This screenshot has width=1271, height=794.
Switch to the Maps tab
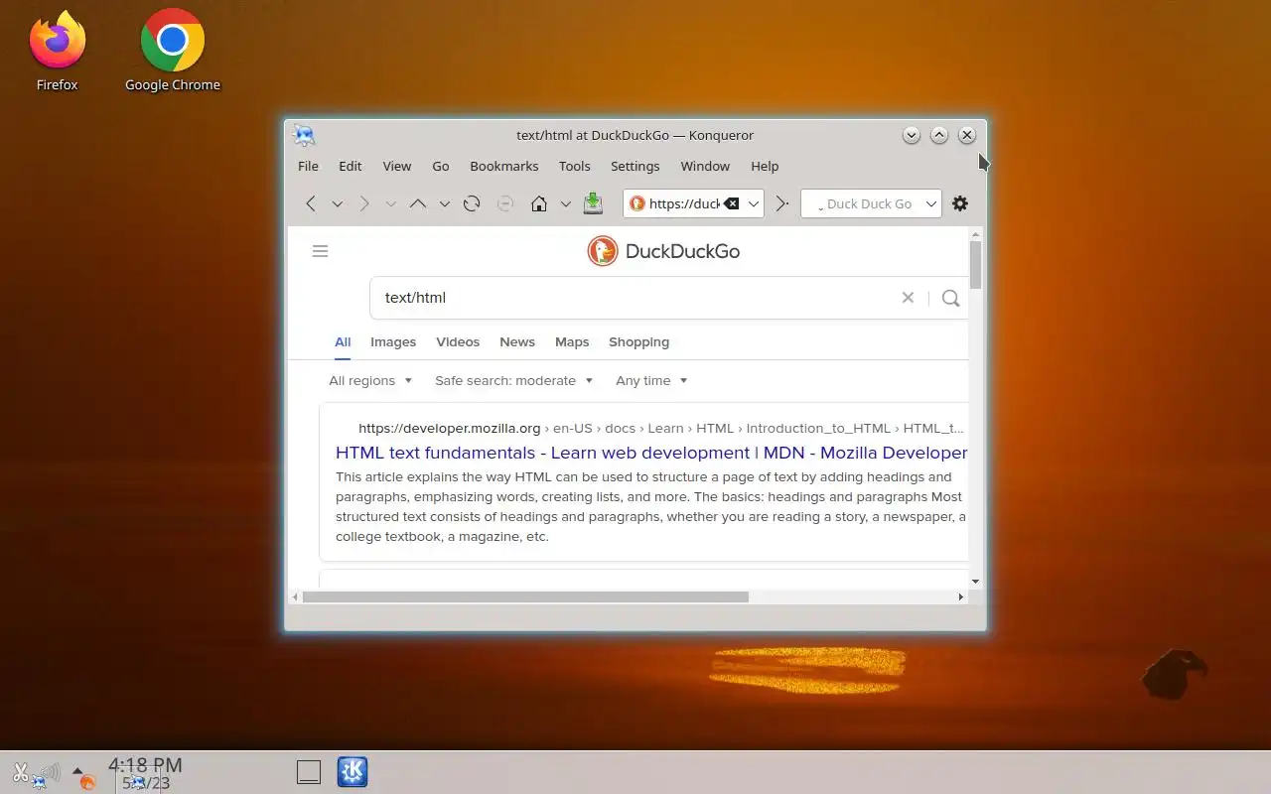point(572,341)
